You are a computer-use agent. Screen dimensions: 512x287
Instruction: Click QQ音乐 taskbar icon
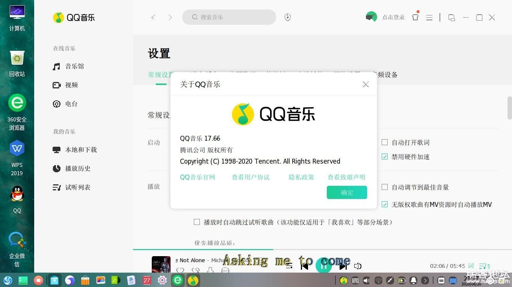pyautogui.click(x=193, y=280)
